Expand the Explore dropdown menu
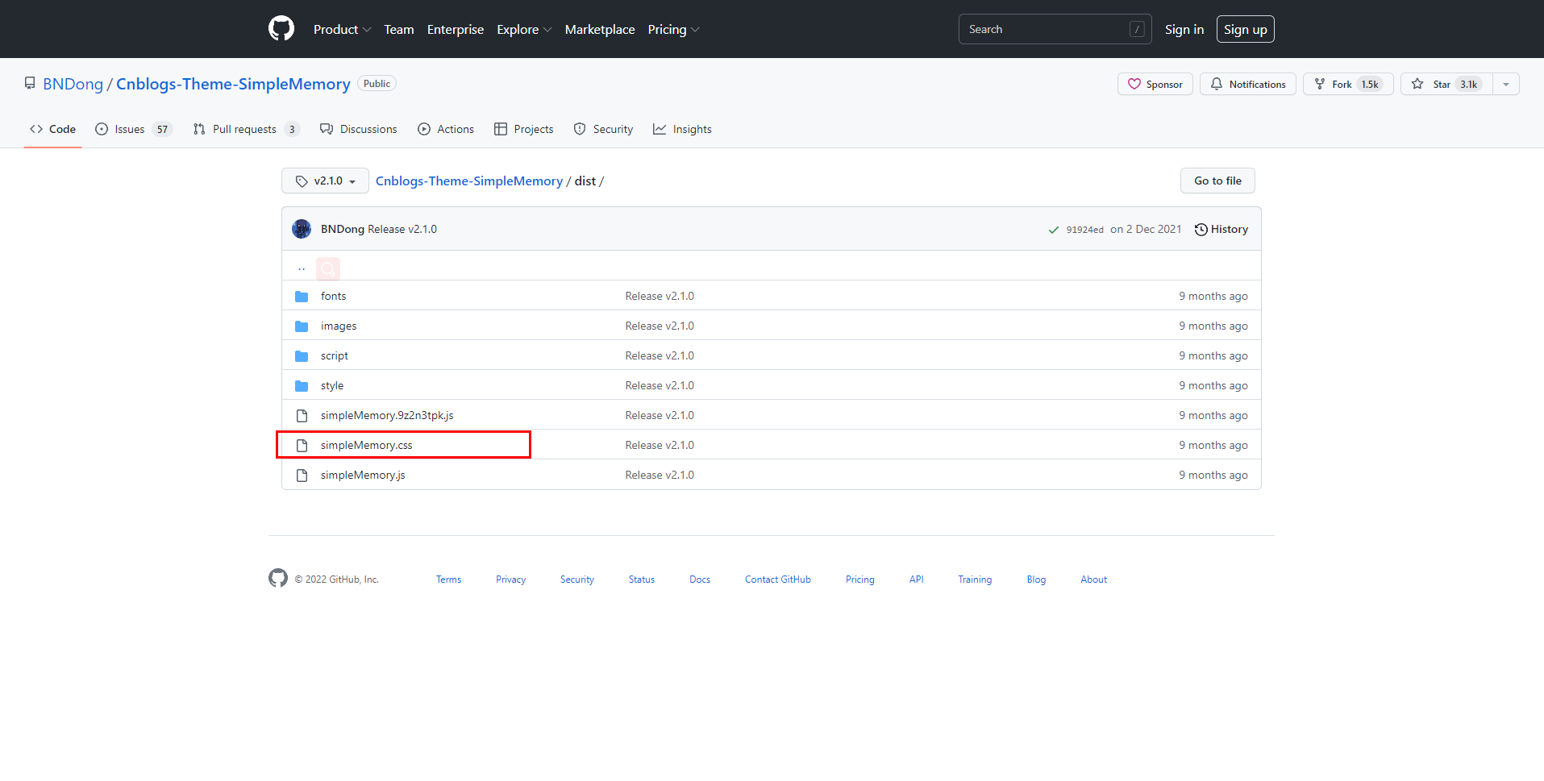The height and width of the screenshot is (781, 1544). tap(524, 29)
